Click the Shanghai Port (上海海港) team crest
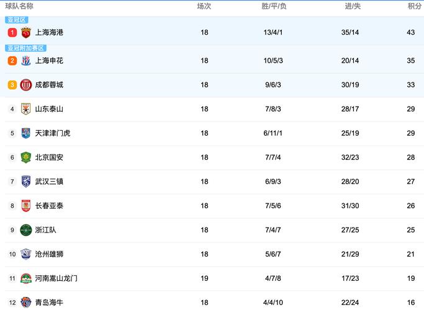 (25, 33)
